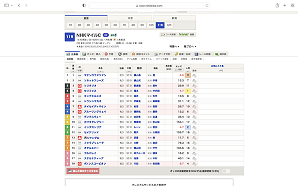Click the IPAT 連携 button

(187, 35)
